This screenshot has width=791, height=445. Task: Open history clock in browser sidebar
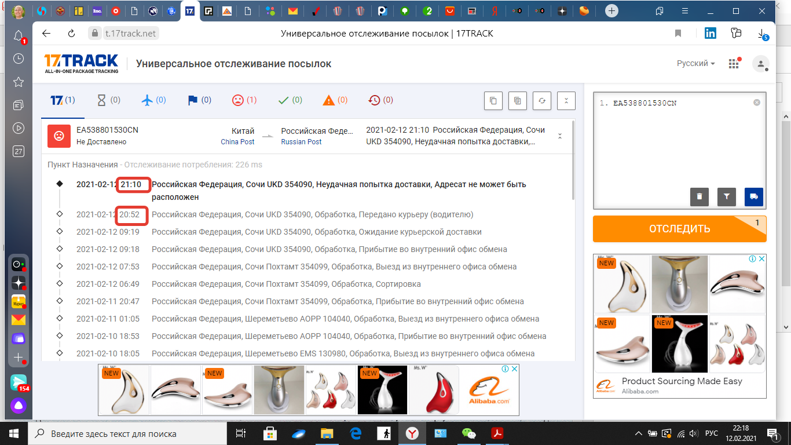pyautogui.click(x=19, y=59)
